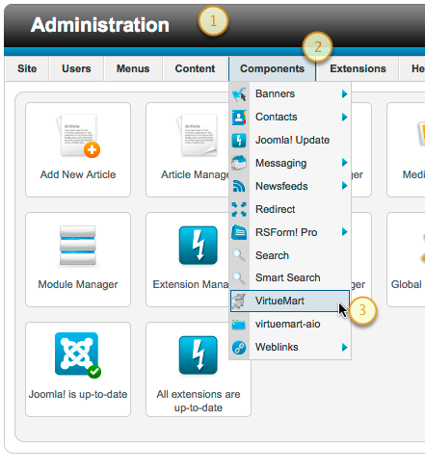Image resolution: width=425 pixels, height=472 pixels.
Task: Click the RSForm! Pro form icon
Action: pyautogui.click(x=239, y=232)
